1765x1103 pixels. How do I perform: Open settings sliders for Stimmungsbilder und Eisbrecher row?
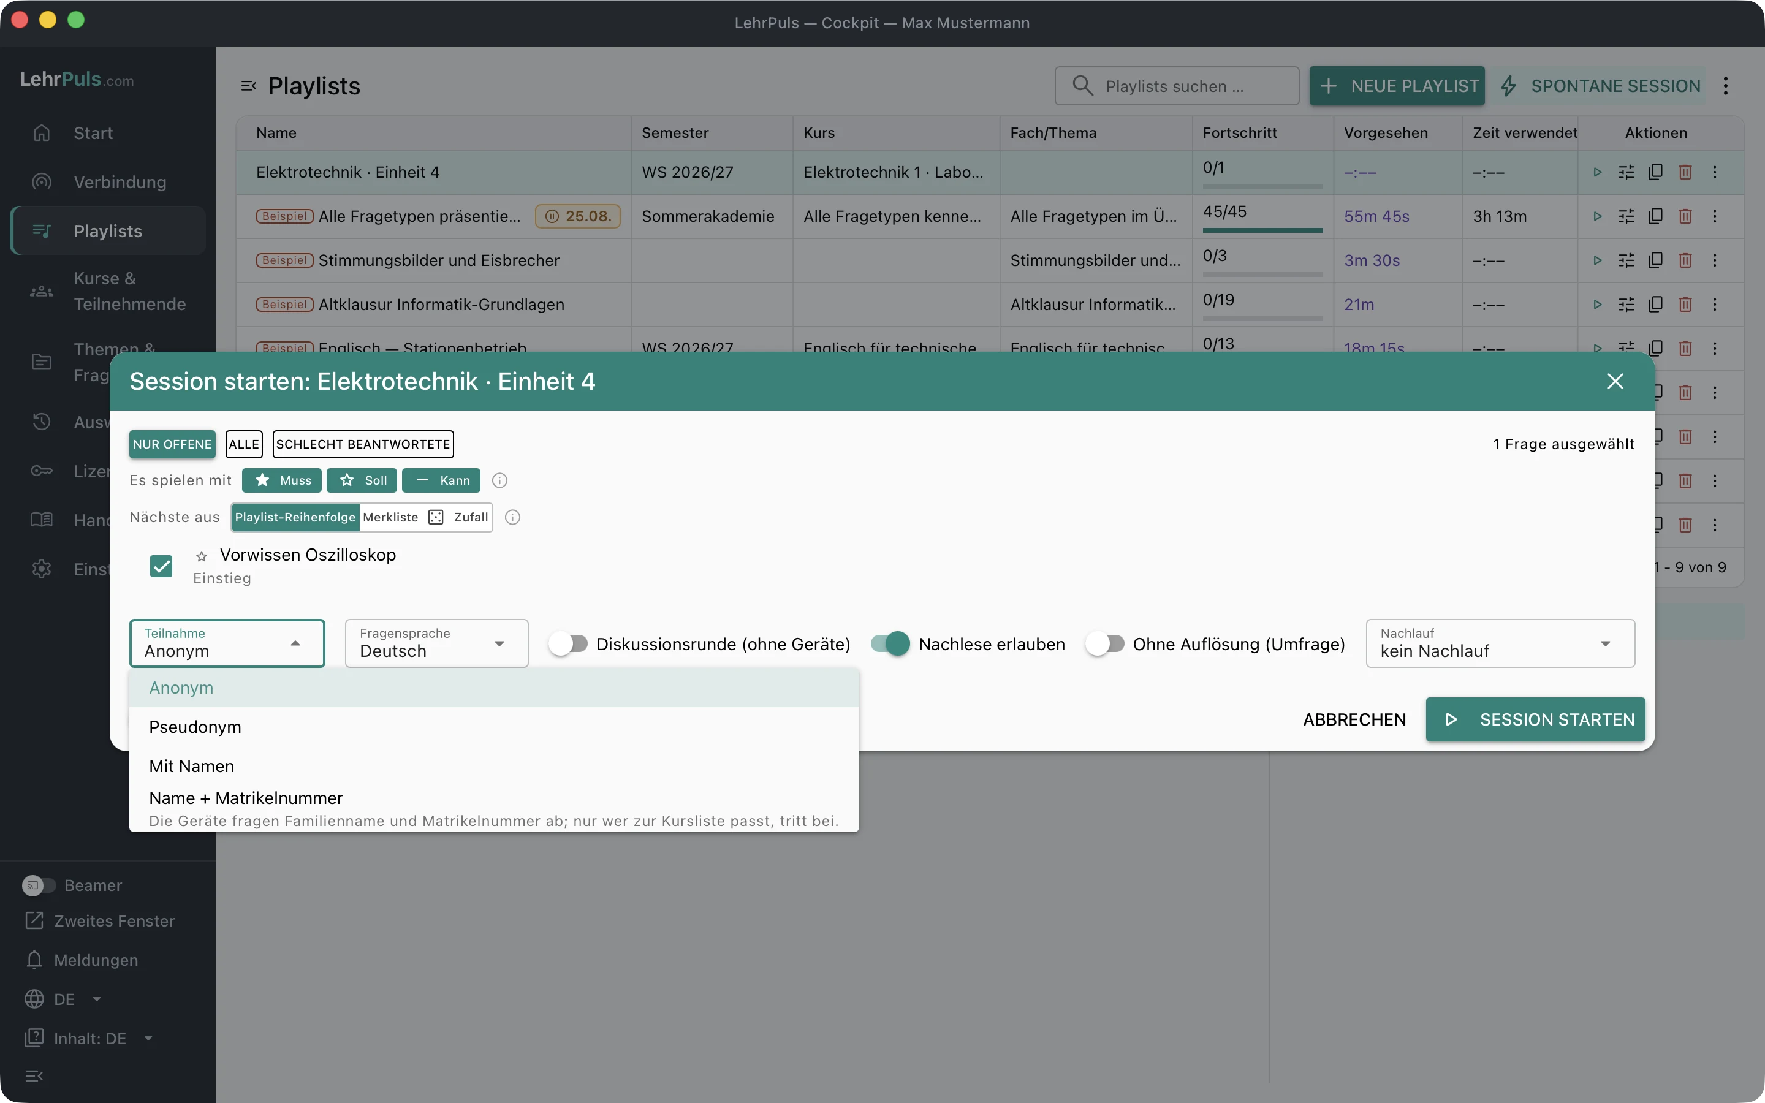1626,260
